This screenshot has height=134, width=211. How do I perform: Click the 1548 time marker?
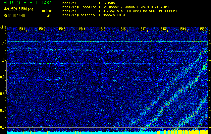point(163,29)
